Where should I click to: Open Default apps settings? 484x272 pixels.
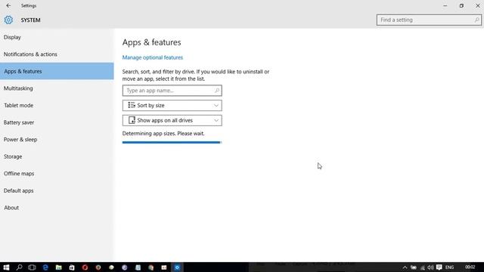(x=57, y=190)
